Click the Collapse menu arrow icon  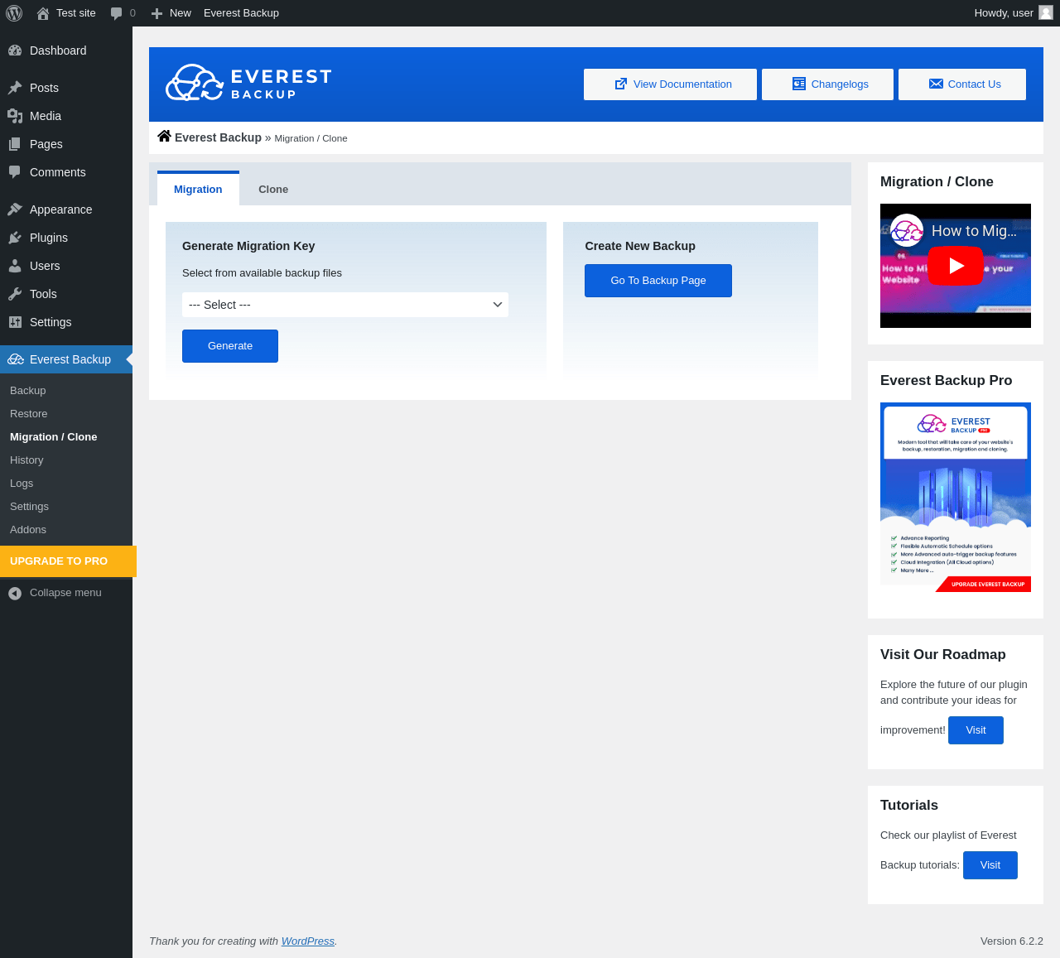[x=15, y=593]
